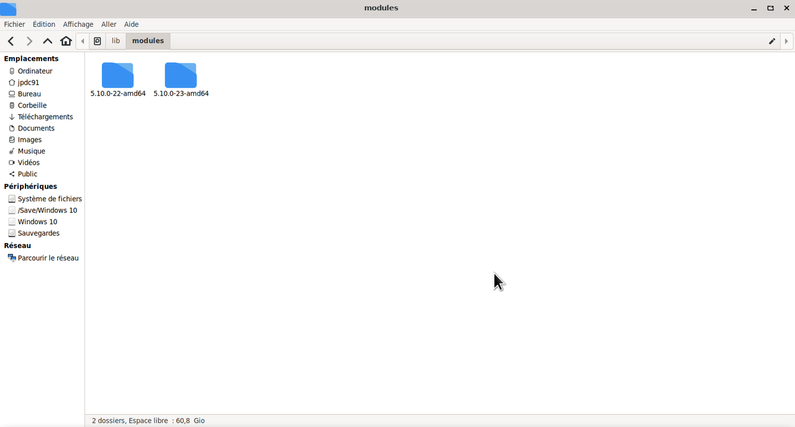Click the Sauvegardes drive icon

coord(12,233)
